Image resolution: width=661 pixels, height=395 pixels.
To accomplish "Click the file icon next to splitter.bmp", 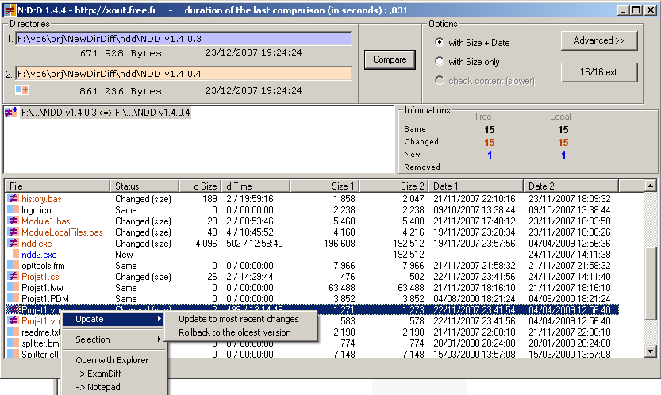I will 13,343.
